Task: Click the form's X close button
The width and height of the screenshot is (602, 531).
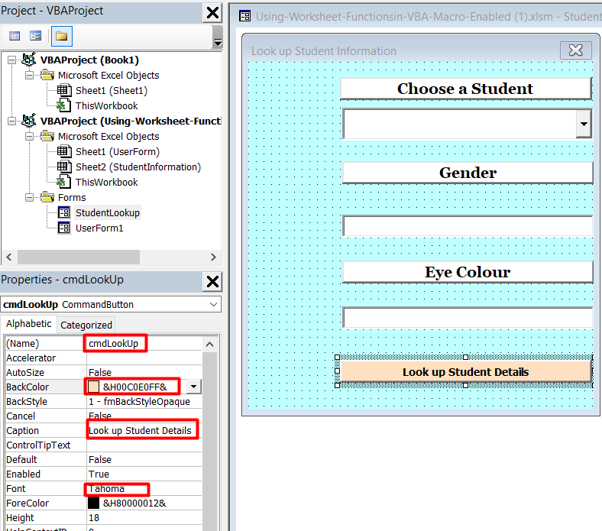Action: (575, 50)
